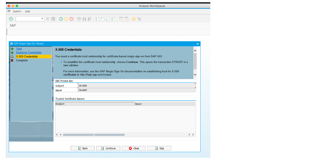This screenshot has height=160, width=320.
Task: Click the Close button at wizard bottom
Action: (x=134, y=148)
